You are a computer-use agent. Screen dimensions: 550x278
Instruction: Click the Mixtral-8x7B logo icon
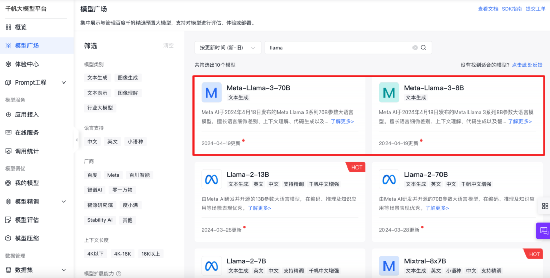(x=389, y=266)
